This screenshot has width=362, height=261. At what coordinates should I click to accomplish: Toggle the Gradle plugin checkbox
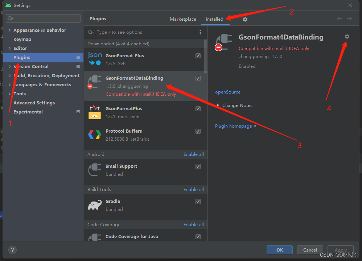click(x=198, y=202)
